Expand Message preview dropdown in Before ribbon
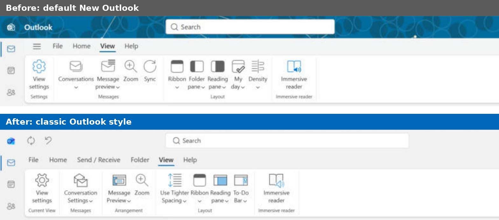Screen dimensions: 499x220 point(118,87)
